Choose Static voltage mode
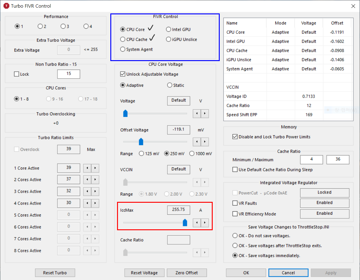Screen dimensions: 360x280 tap(176, 85)
